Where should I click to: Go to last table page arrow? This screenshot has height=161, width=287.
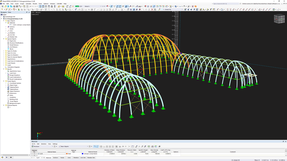(x=44, y=158)
